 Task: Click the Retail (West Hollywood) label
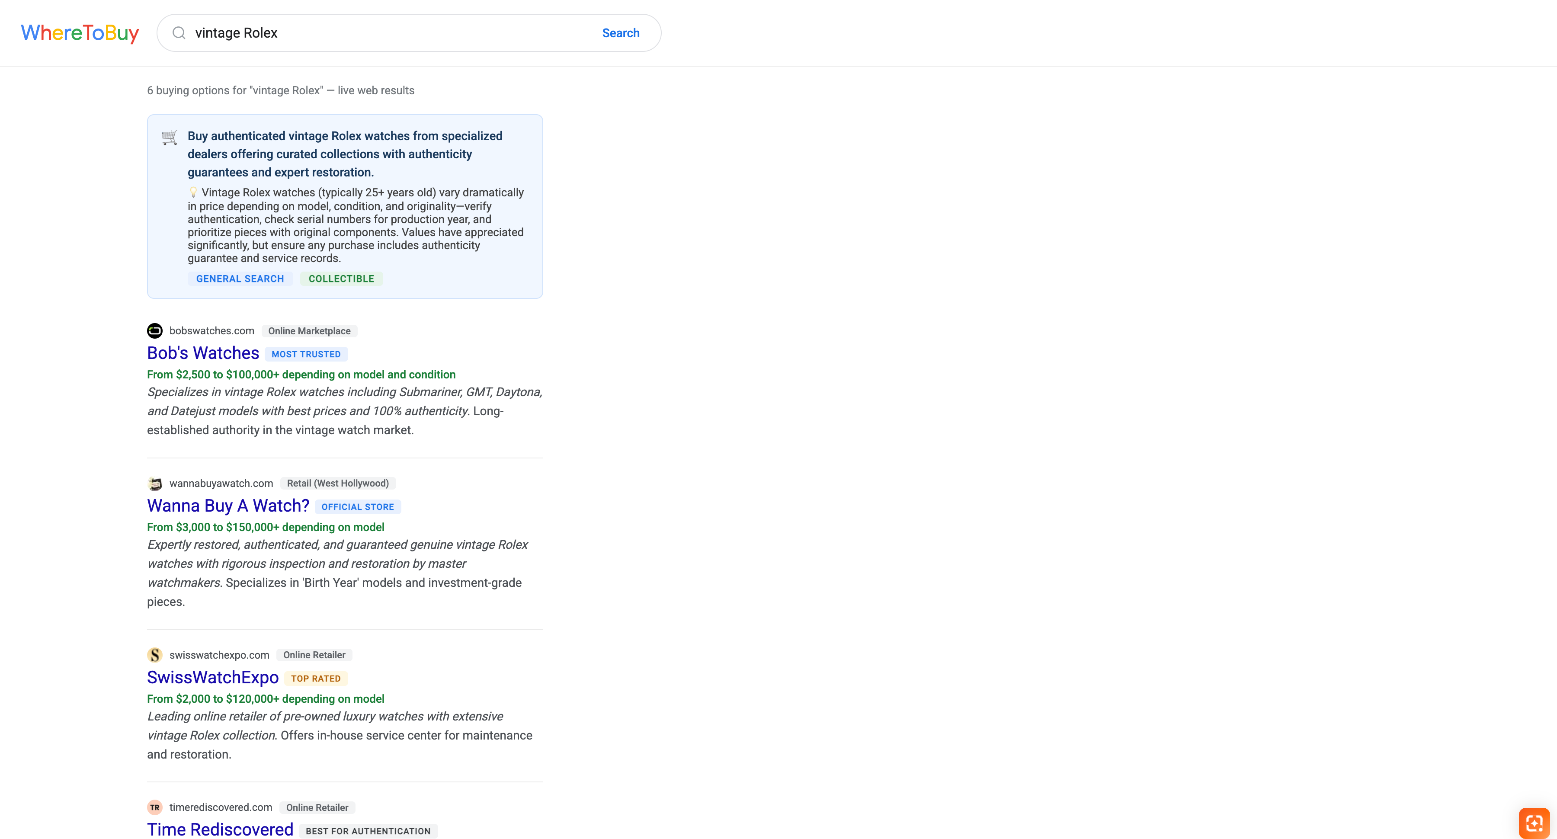click(338, 483)
